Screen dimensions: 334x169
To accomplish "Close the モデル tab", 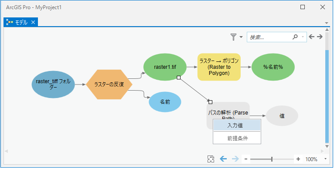I will [x=33, y=22].
